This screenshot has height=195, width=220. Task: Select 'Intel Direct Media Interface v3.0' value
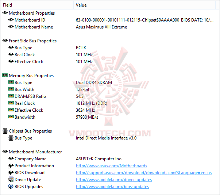pyautogui.click(x=106, y=138)
